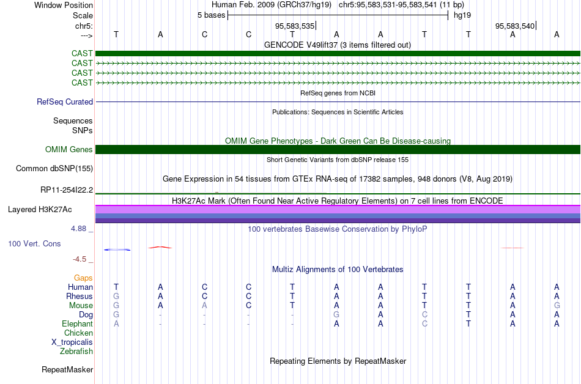Open Publications: Sequences in Scientific Articles title
This screenshot has height=384, width=581.
(338, 112)
